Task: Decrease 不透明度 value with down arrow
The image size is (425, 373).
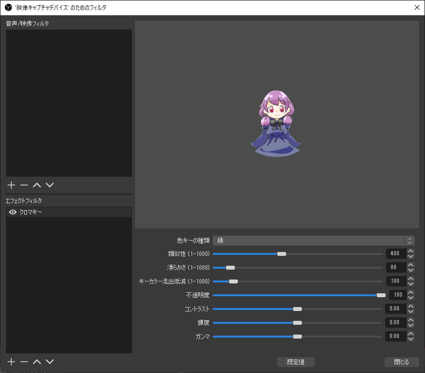Action: tap(411, 298)
